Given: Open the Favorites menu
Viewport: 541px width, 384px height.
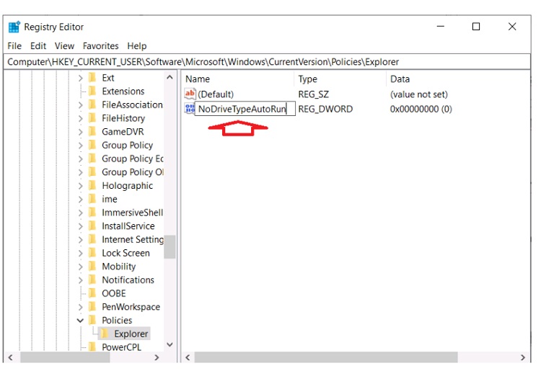Looking at the screenshot, I should pos(100,46).
